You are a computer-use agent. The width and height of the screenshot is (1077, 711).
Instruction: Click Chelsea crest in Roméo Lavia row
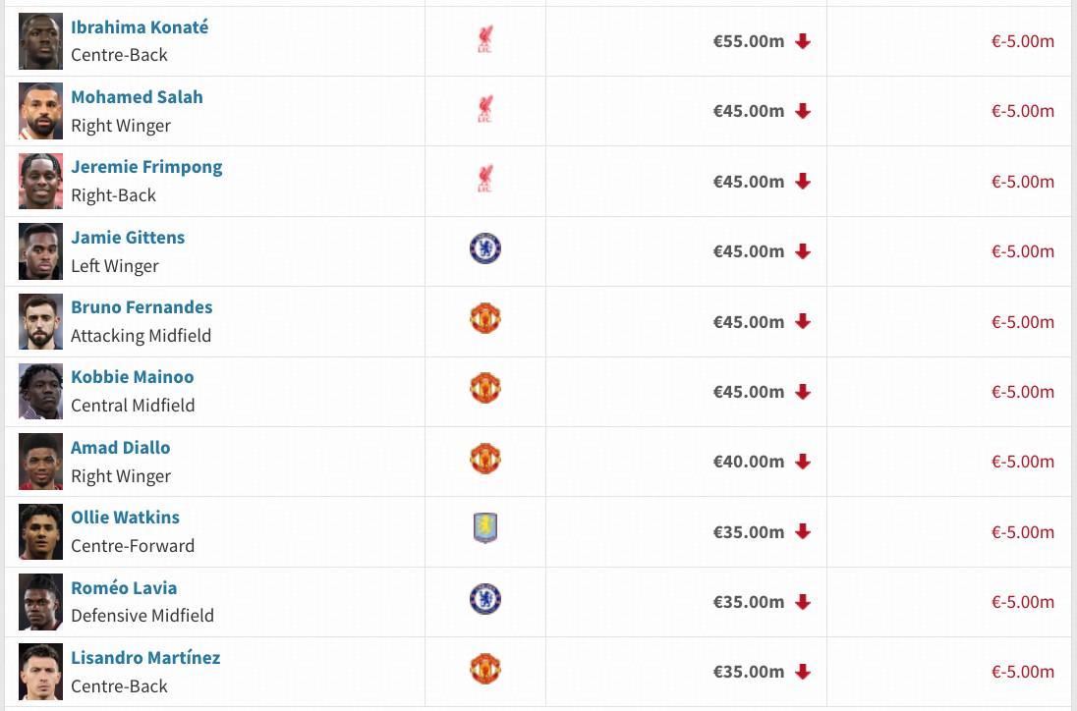[485, 599]
